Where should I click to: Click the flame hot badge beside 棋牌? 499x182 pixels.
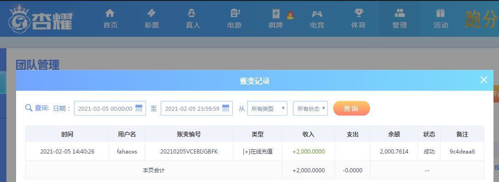pos(290,15)
